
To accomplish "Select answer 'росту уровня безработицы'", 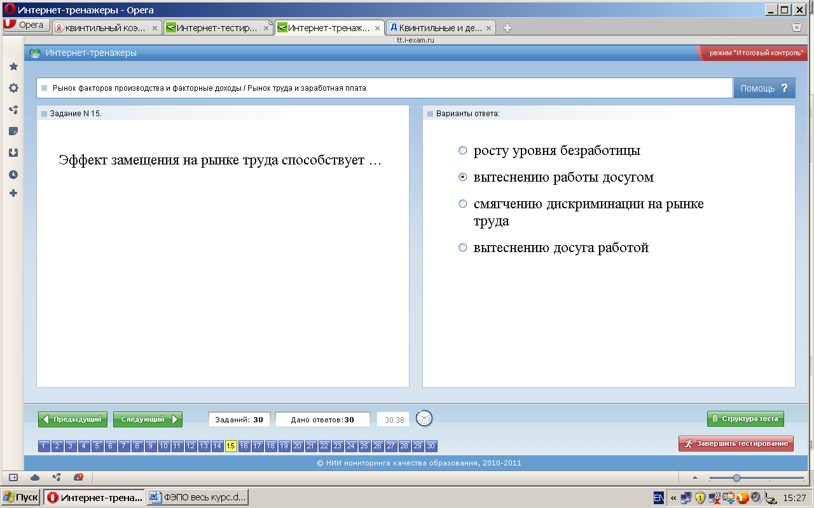I will click(463, 151).
